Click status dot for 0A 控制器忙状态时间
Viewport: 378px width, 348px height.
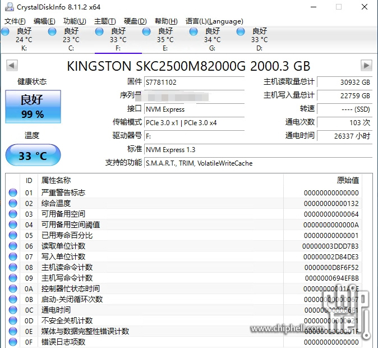coord(13,289)
